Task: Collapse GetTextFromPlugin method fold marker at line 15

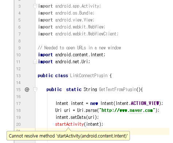Action: [x=35, y=90]
